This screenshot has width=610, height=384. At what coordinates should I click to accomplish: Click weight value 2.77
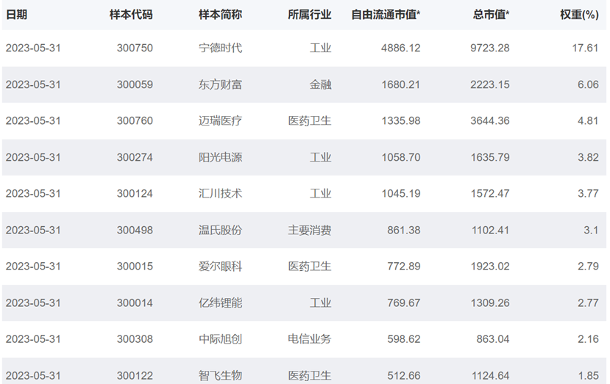tap(588, 303)
